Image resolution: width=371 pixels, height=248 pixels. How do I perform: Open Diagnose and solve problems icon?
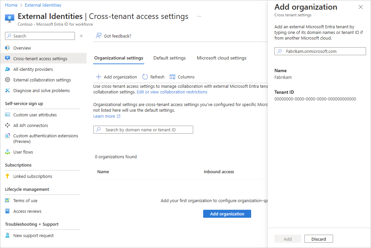point(8,90)
